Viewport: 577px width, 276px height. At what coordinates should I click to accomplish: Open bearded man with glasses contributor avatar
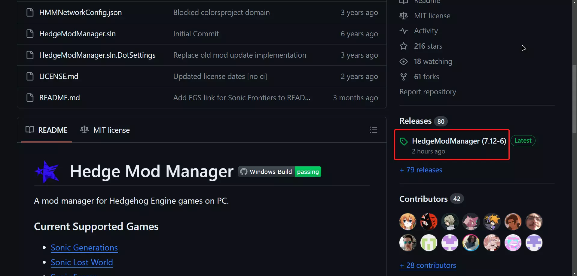tap(534, 222)
